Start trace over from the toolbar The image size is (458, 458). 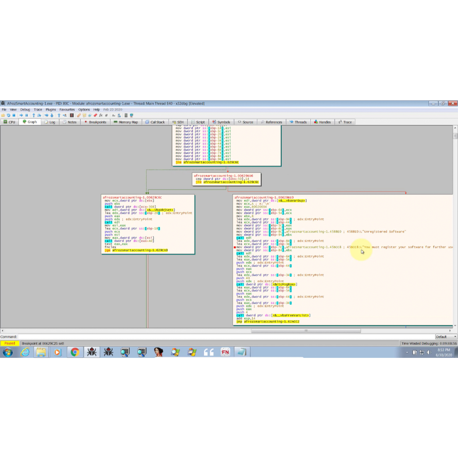pos(52,115)
